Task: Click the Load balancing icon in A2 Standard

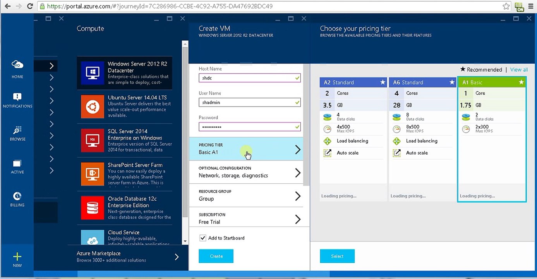Action: coord(328,141)
